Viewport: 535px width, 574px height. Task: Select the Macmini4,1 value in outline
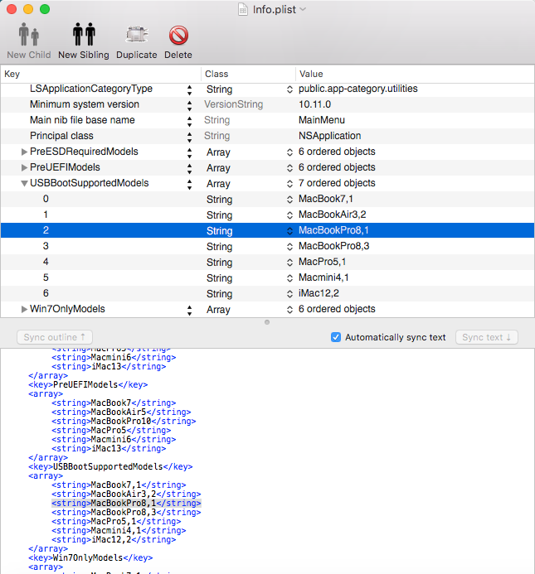click(x=323, y=277)
